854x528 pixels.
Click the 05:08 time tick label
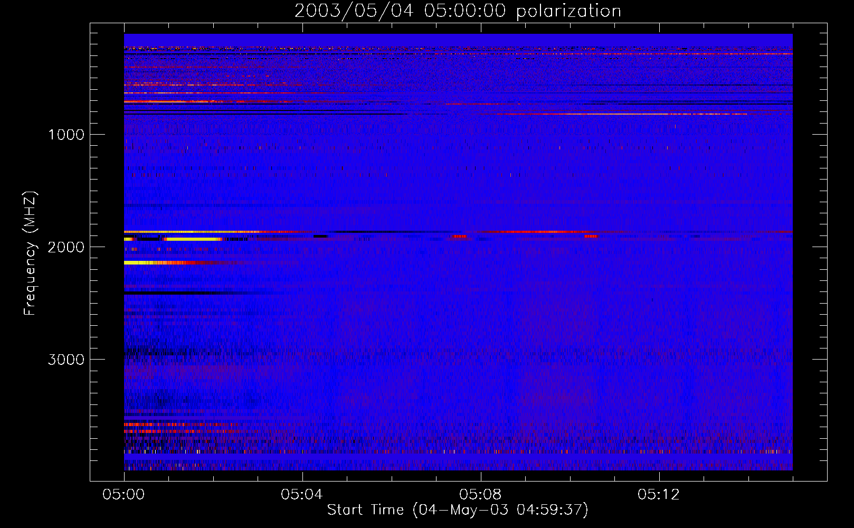point(480,495)
